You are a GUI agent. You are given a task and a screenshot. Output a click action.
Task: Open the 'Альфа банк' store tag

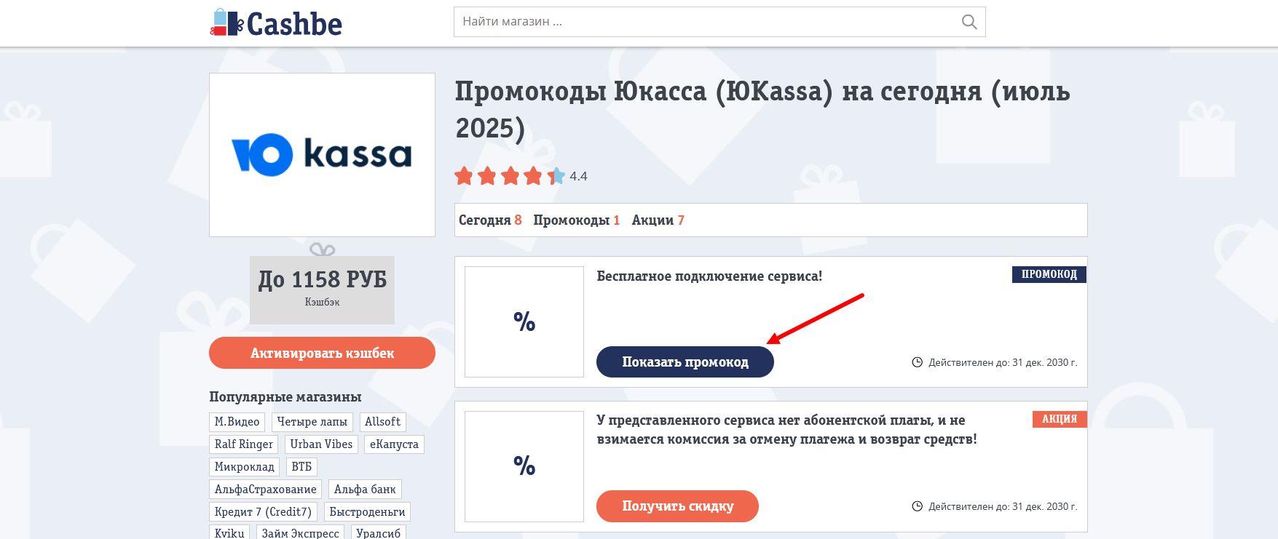coord(365,490)
